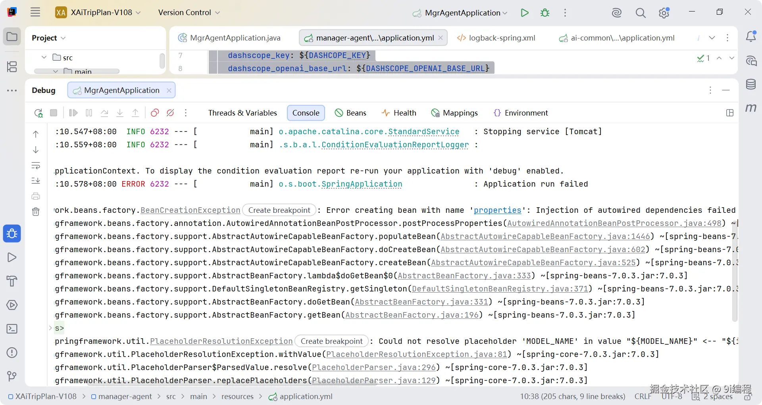Expand the XAiTripPlan-V108 project dropdown
The width and height of the screenshot is (762, 405).
(98, 12)
